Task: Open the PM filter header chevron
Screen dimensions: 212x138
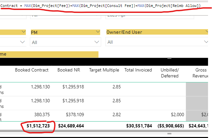Action: point(98,32)
